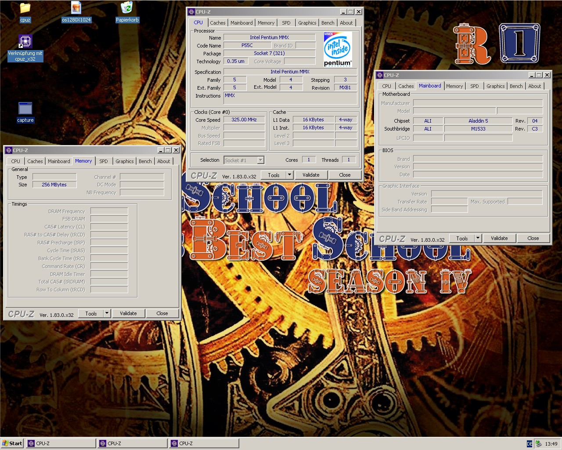
Task: Select Graphics tab in the Memory window
Action: [124, 161]
